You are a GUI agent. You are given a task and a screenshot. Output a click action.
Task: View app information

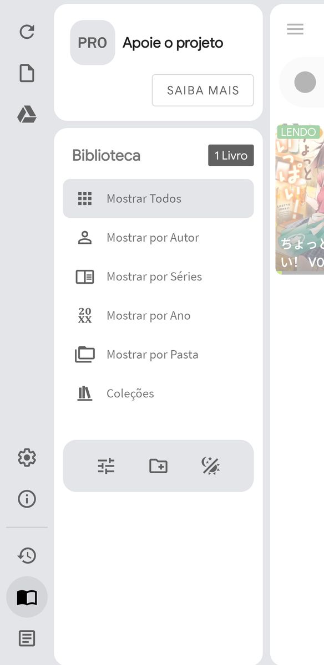click(x=26, y=499)
